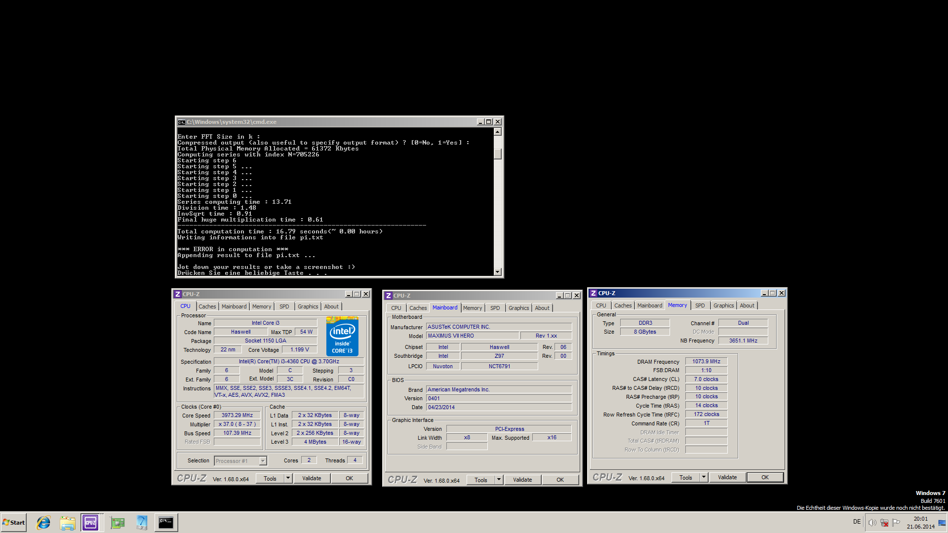Activate the CPU-Z taskbar icon

pos(91,523)
